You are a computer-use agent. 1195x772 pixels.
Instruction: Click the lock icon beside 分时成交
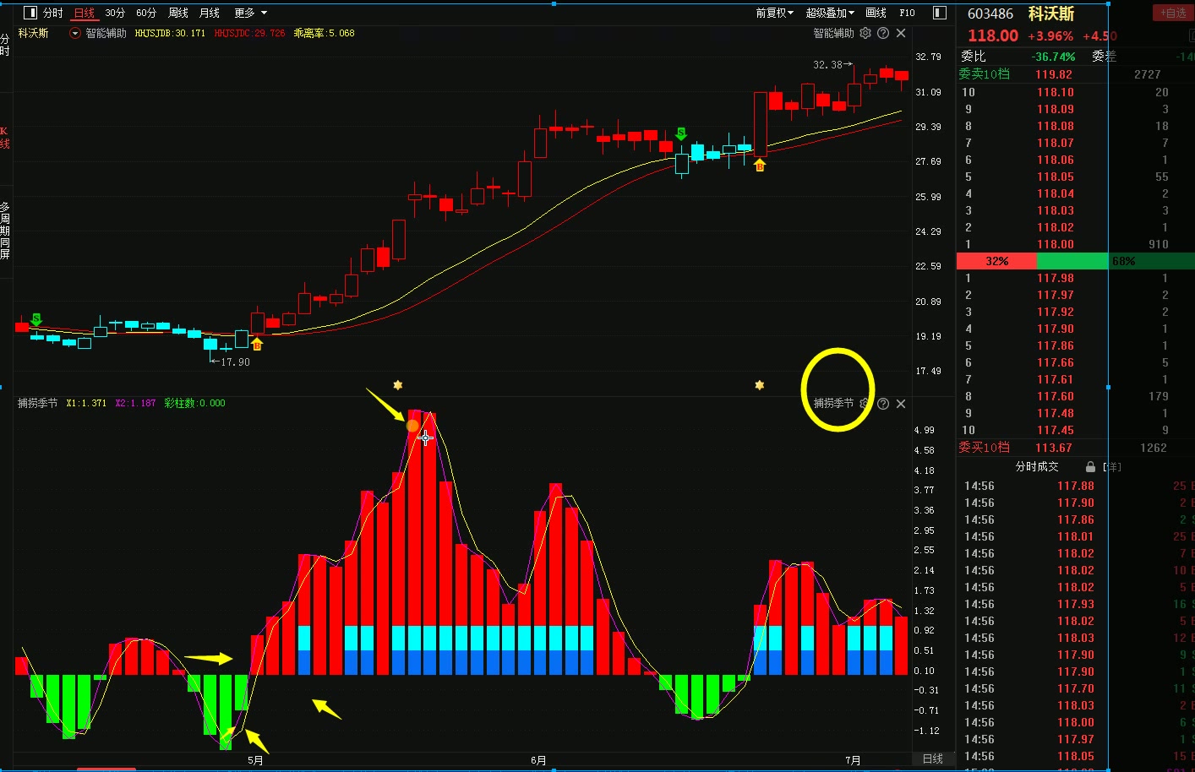click(1090, 466)
